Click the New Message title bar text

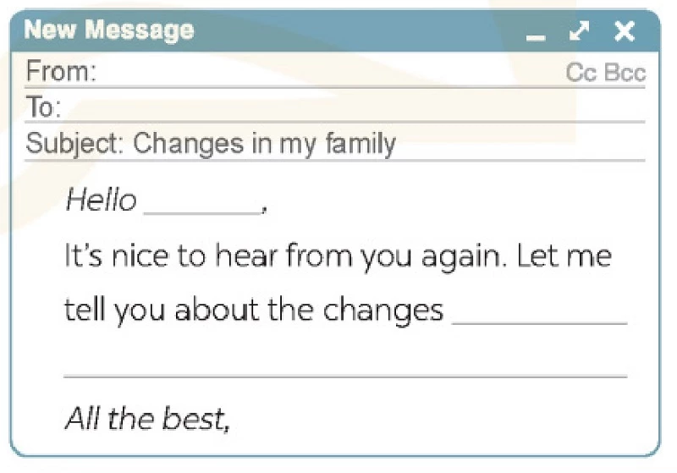(x=108, y=31)
